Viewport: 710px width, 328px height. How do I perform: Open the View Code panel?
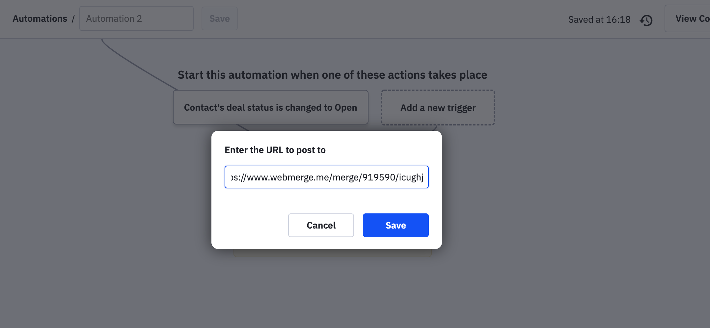tap(691, 18)
